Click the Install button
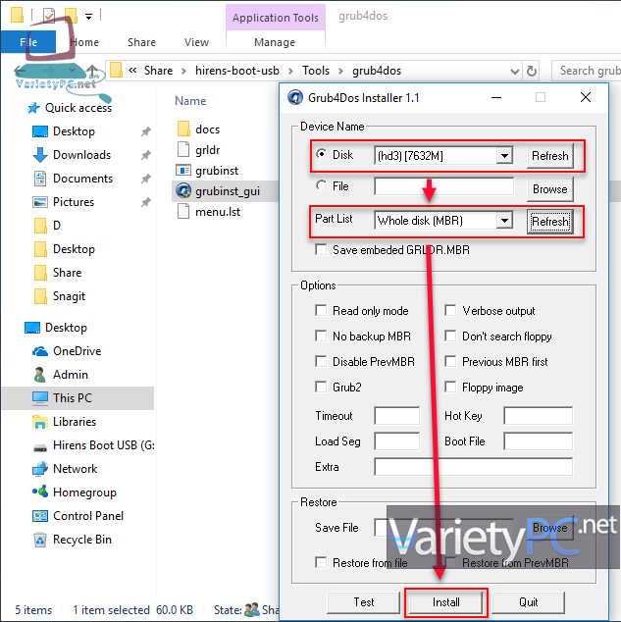 (x=445, y=602)
